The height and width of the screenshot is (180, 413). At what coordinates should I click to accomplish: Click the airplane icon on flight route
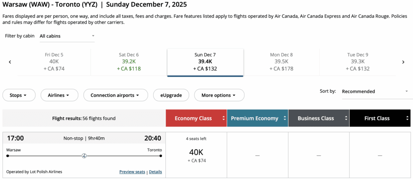click(84, 156)
